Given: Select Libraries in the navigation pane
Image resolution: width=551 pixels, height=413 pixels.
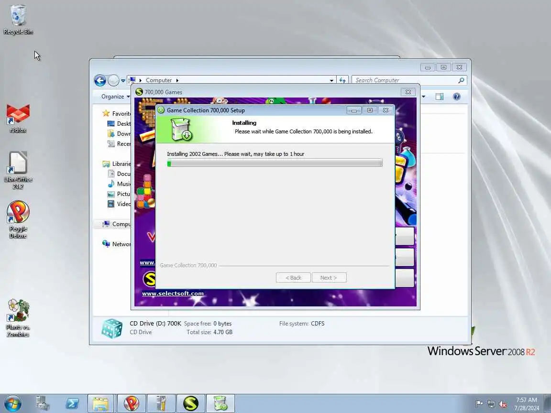Looking at the screenshot, I should pyautogui.click(x=117, y=163).
